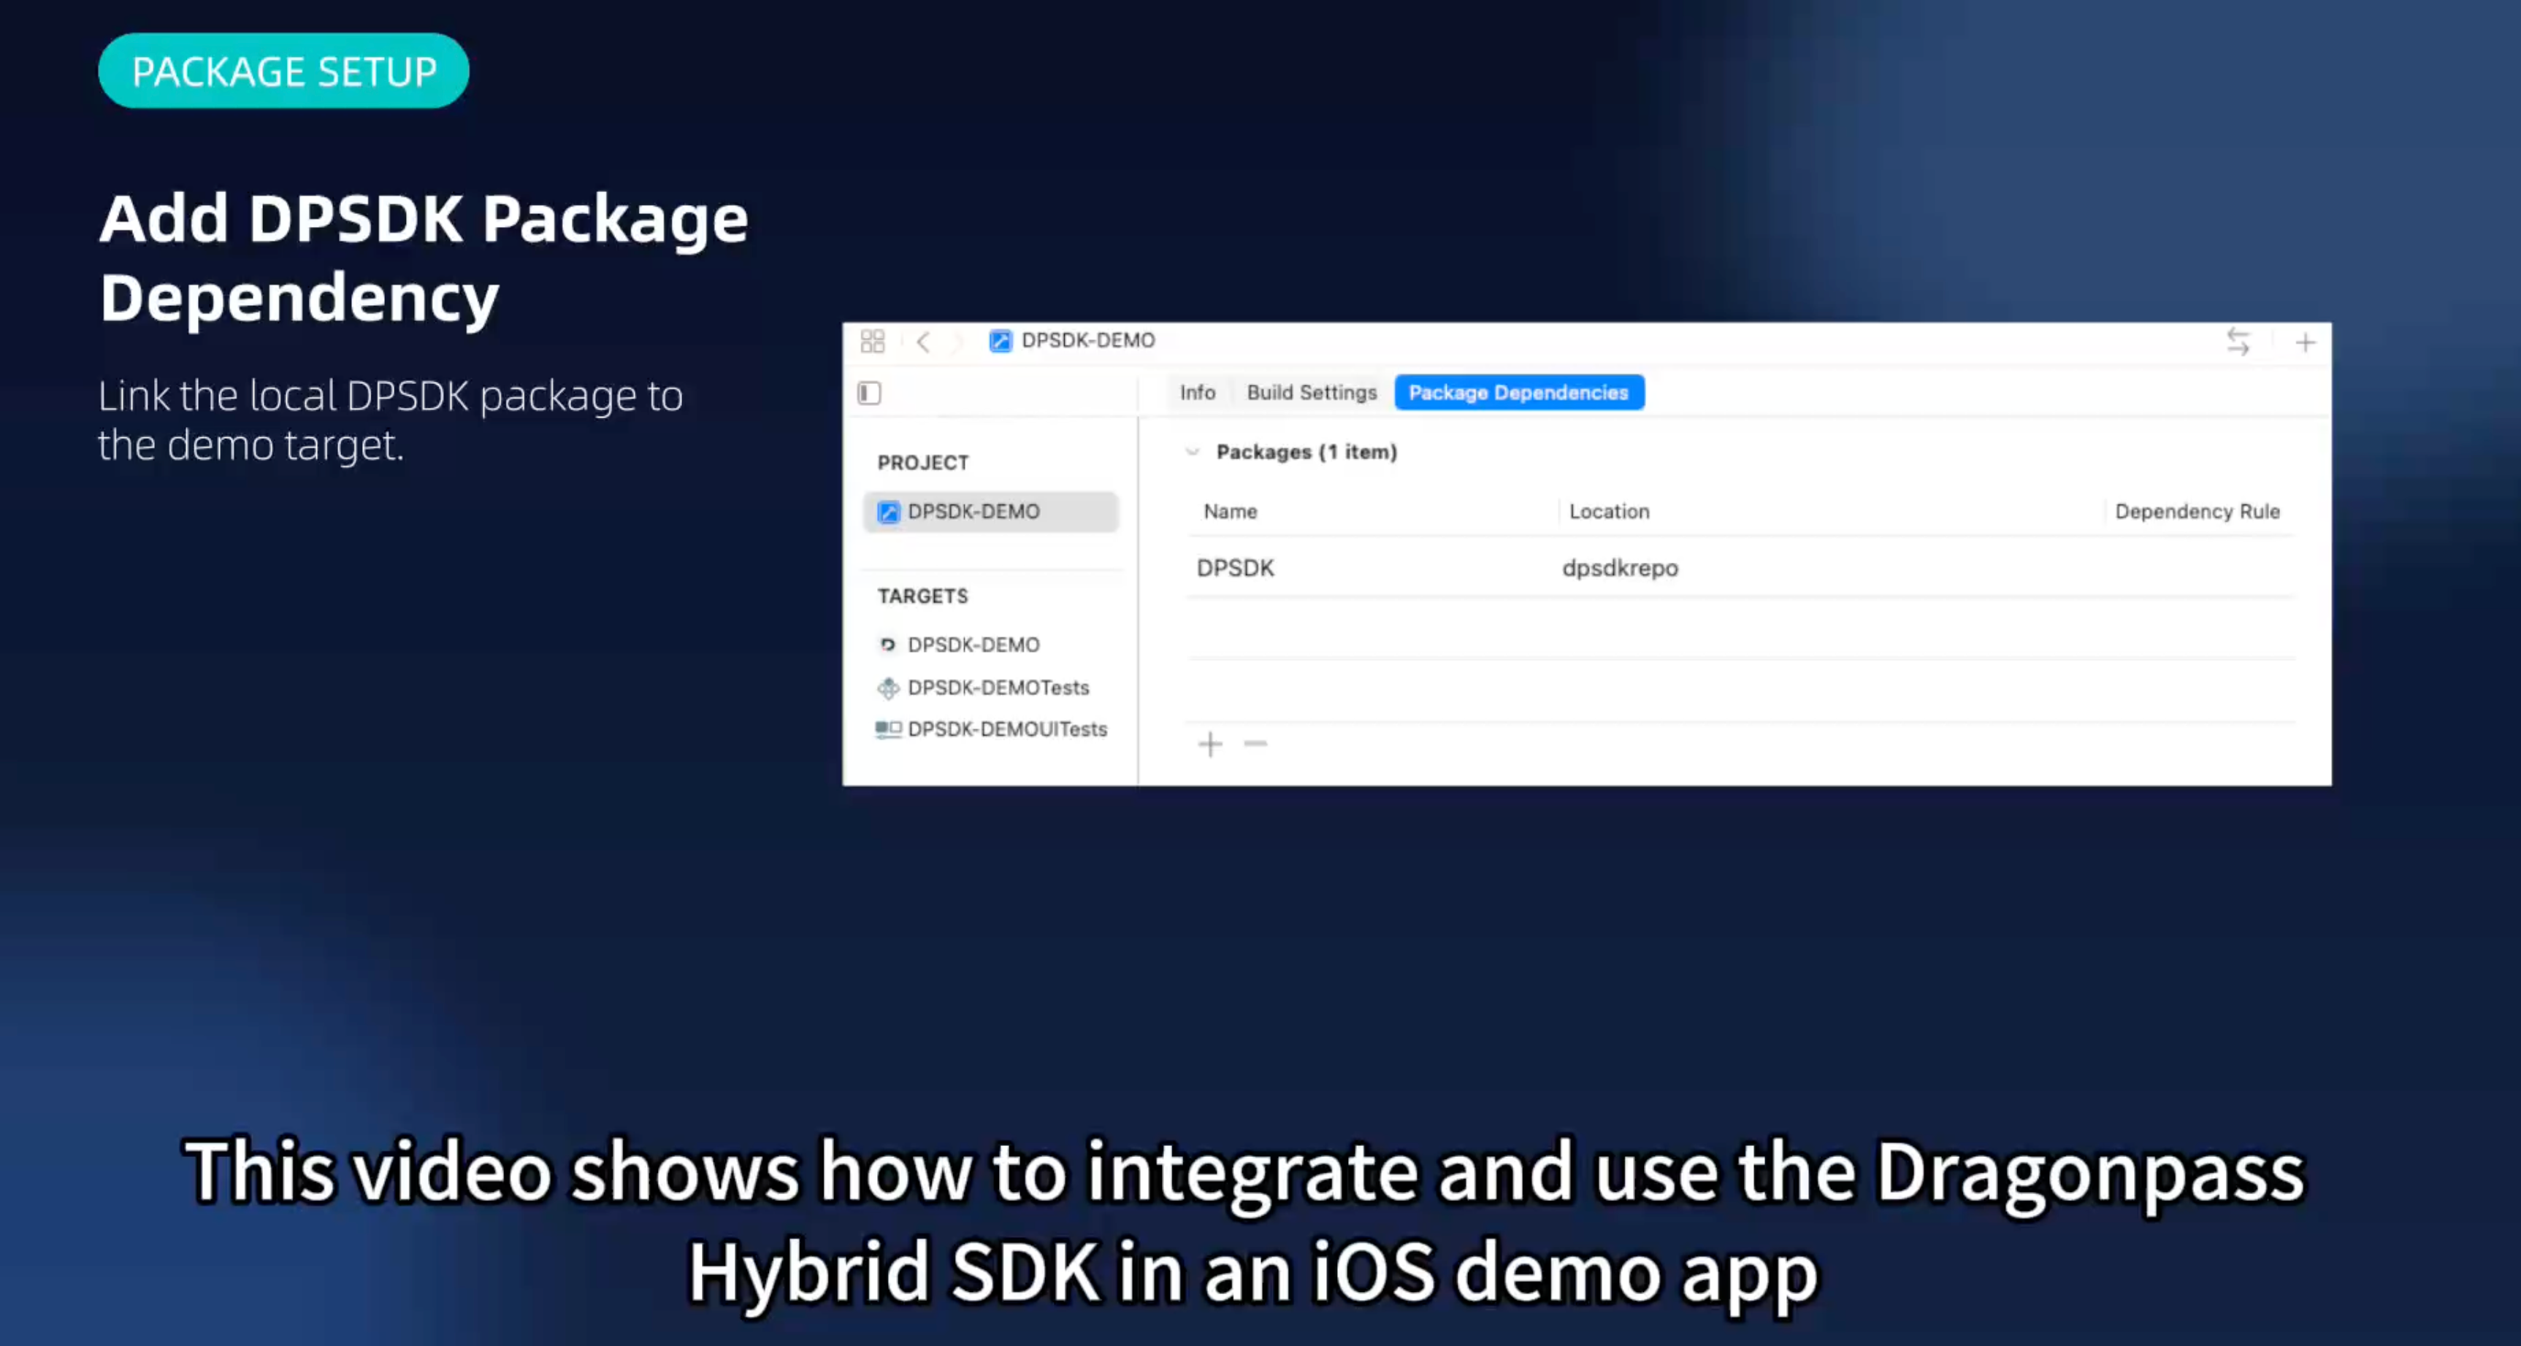The width and height of the screenshot is (2521, 1346).
Task: Remove package with the minus button
Action: pyautogui.click(x=1255, y=745)
